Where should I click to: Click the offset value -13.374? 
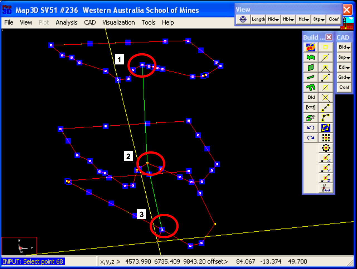(271, 261)
